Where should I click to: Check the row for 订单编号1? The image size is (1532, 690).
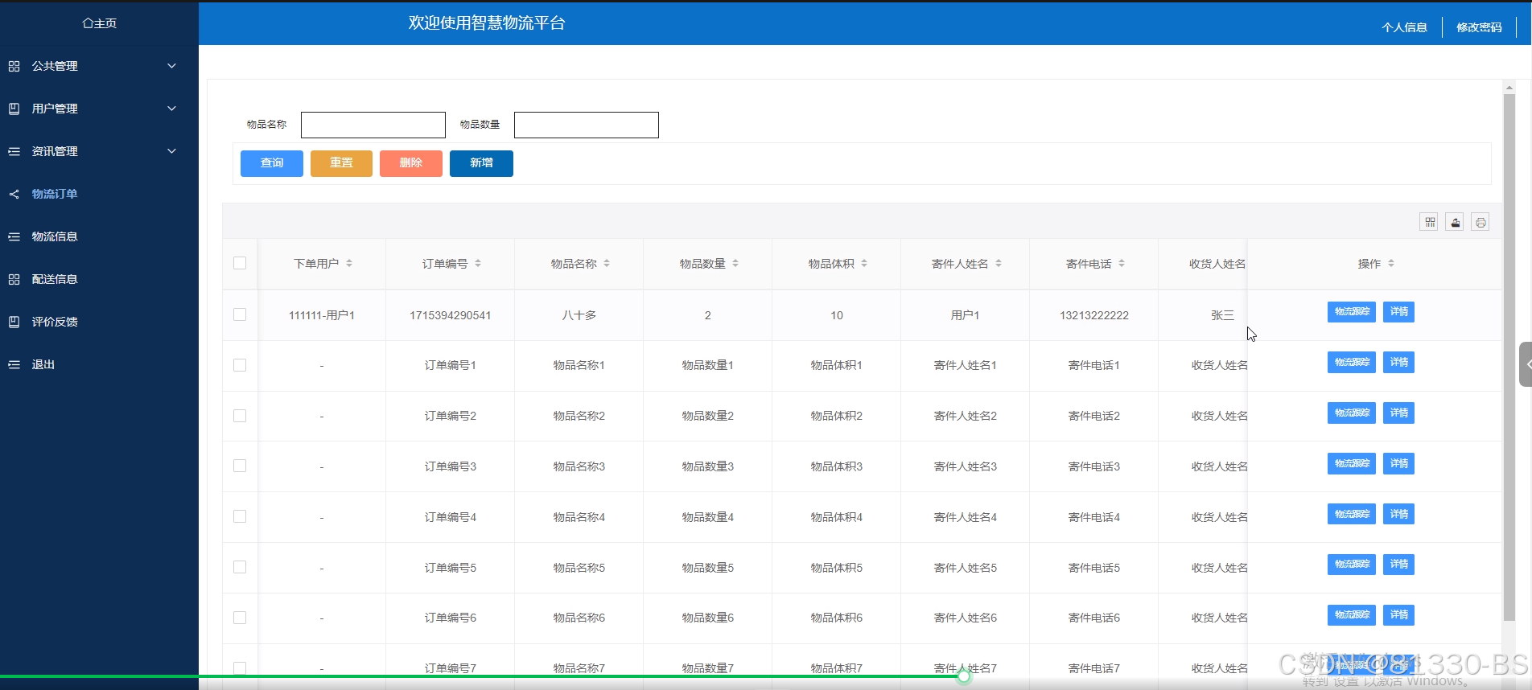(x=240, y=365)
